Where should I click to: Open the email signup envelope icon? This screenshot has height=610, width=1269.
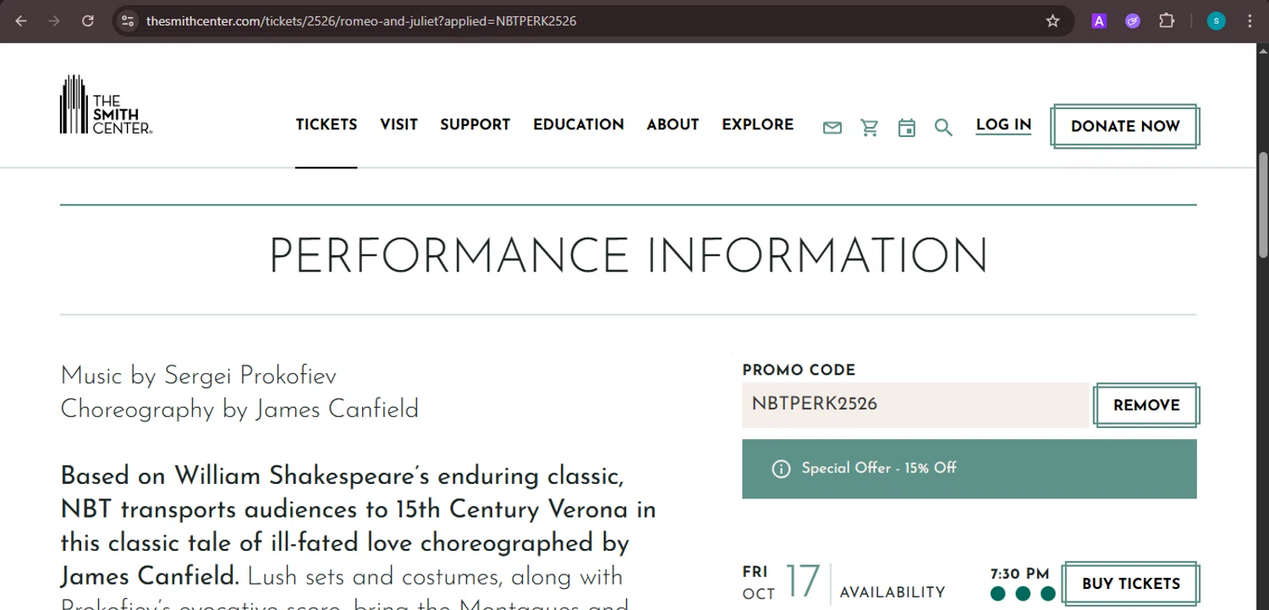click(x=832, y=128)
